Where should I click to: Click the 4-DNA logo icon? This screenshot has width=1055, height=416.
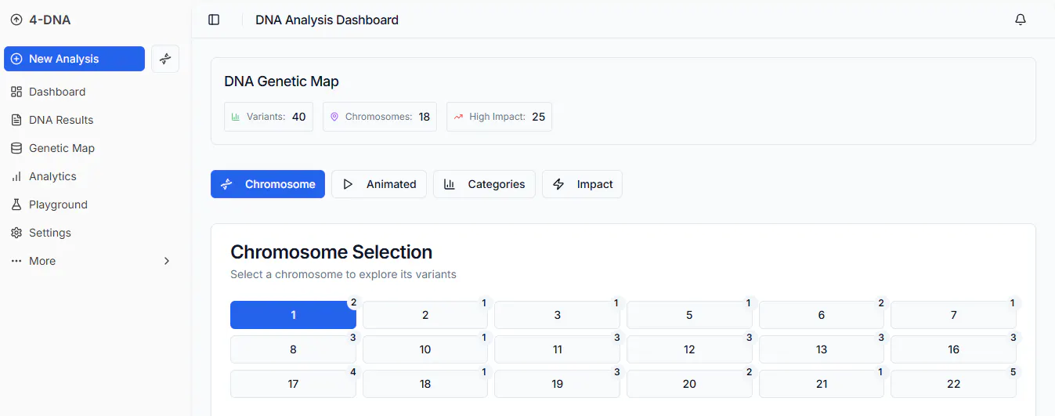[16, 20]
